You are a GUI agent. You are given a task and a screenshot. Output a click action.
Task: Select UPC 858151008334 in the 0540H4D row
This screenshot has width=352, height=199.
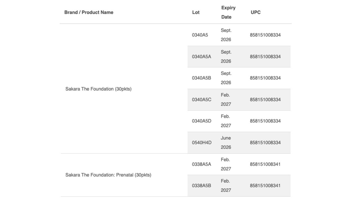pyautogui.click(x=265, y=143)
